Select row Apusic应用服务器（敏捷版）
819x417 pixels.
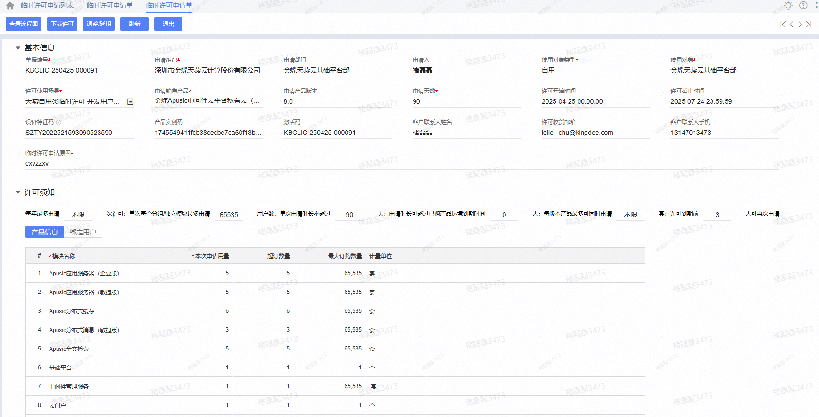[335, 292]
